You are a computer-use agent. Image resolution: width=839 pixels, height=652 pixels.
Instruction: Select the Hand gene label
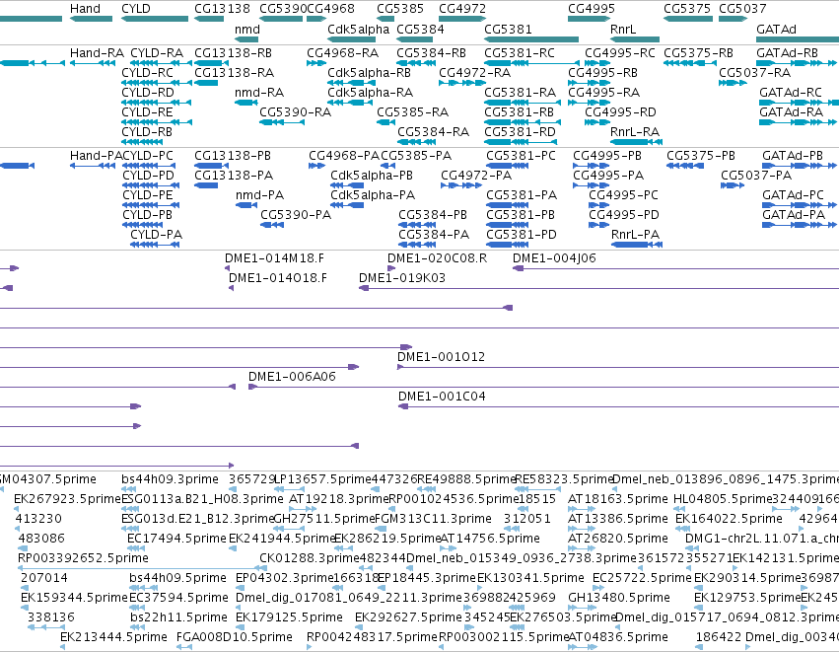pyautogui.click(x=85, y=9)
